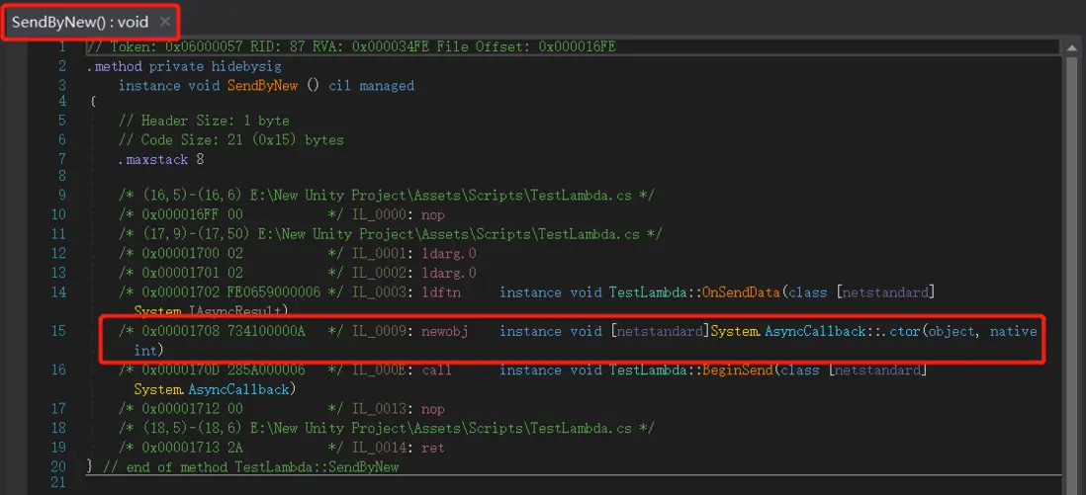This screenshot has height=495, width=1086.
Task: Click line number 1 in the gutter
Action: (62, 47)
